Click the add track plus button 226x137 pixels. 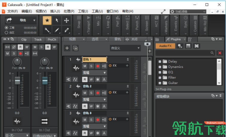point(67,48)
